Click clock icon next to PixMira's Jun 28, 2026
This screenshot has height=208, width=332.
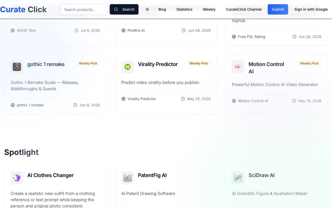pyautogui.click(x=184, y=30)
